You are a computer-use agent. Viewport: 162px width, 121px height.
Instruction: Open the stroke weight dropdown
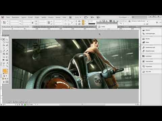(x=97, y=21)
